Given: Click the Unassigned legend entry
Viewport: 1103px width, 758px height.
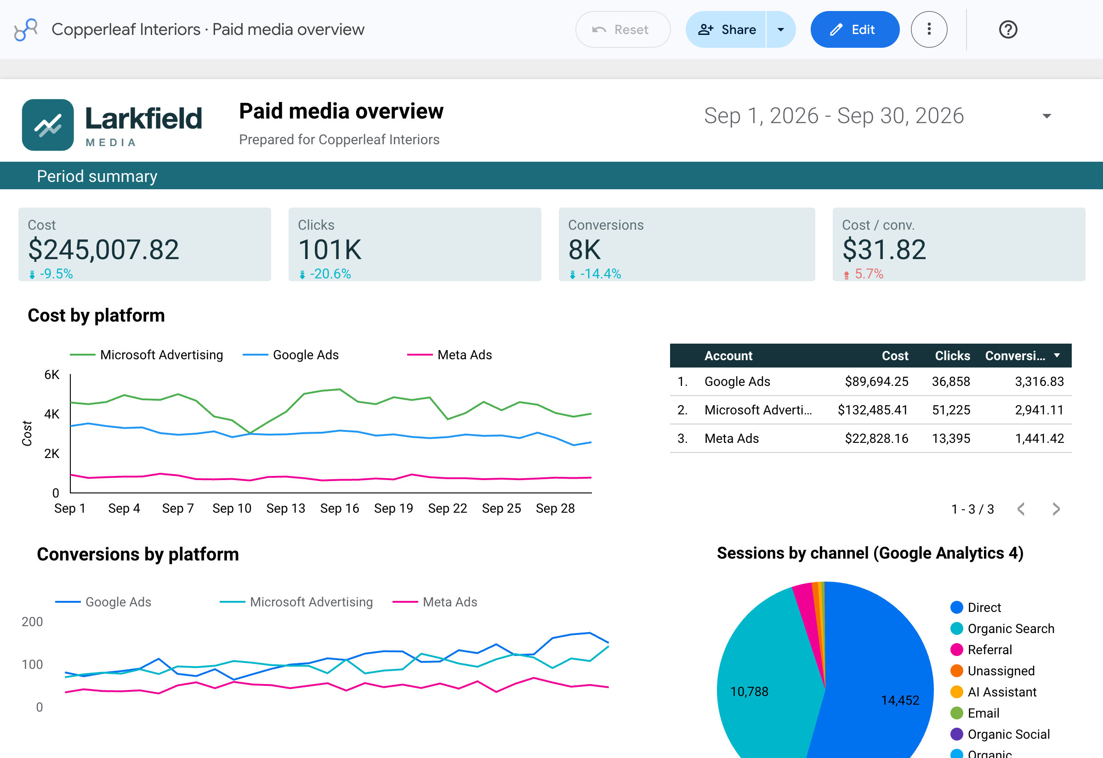Looking at the screenshot, I should click(x=992, y=671).
